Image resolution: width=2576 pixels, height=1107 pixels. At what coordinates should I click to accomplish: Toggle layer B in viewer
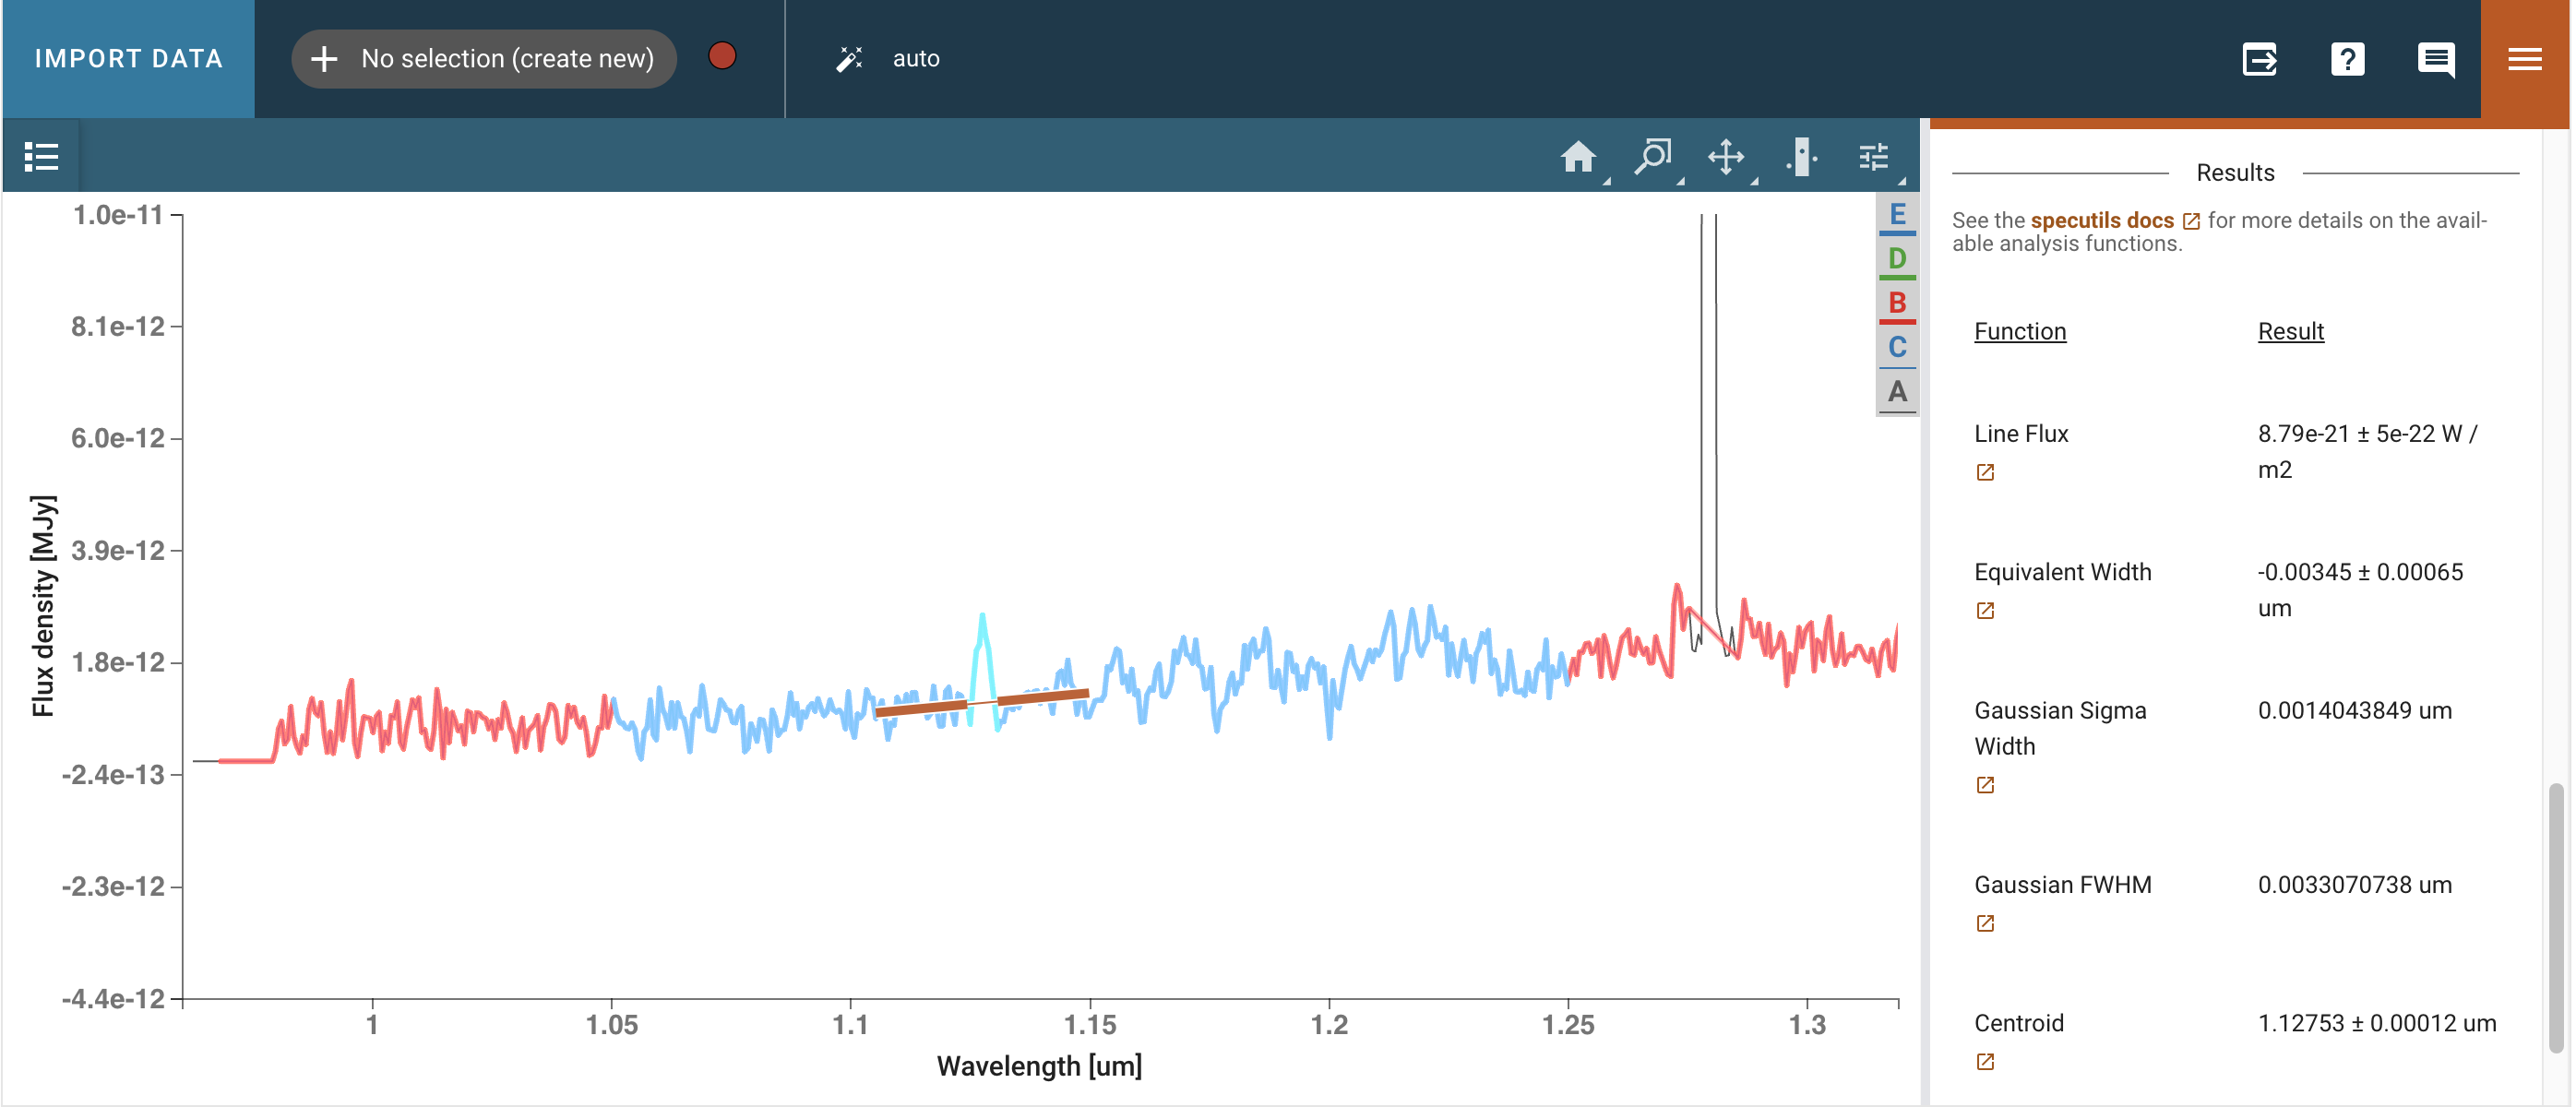click(x=1896, y=303)
